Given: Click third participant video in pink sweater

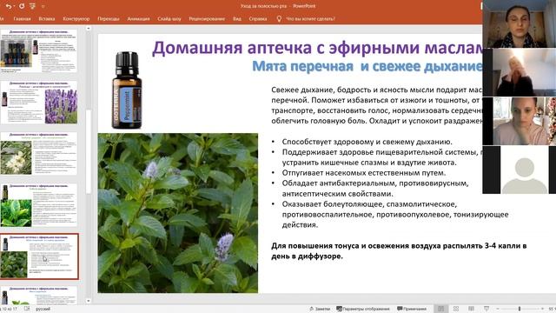Looking at the screenshot, I should point(520,121).
